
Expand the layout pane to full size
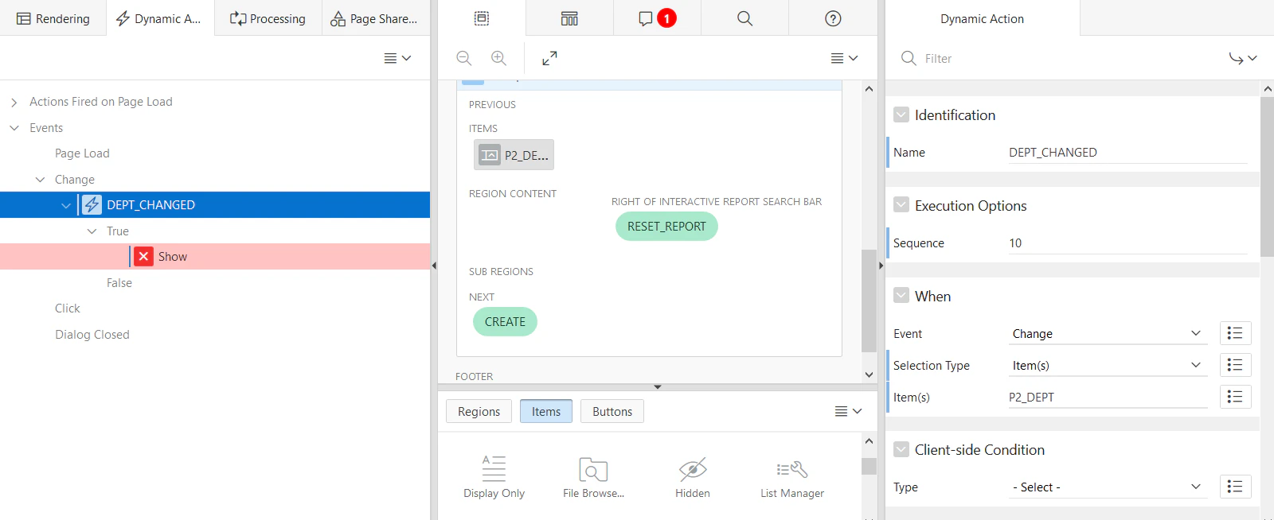[549, 58]
